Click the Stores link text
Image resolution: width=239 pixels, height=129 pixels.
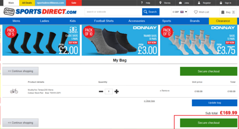click(x=167, y=3)
